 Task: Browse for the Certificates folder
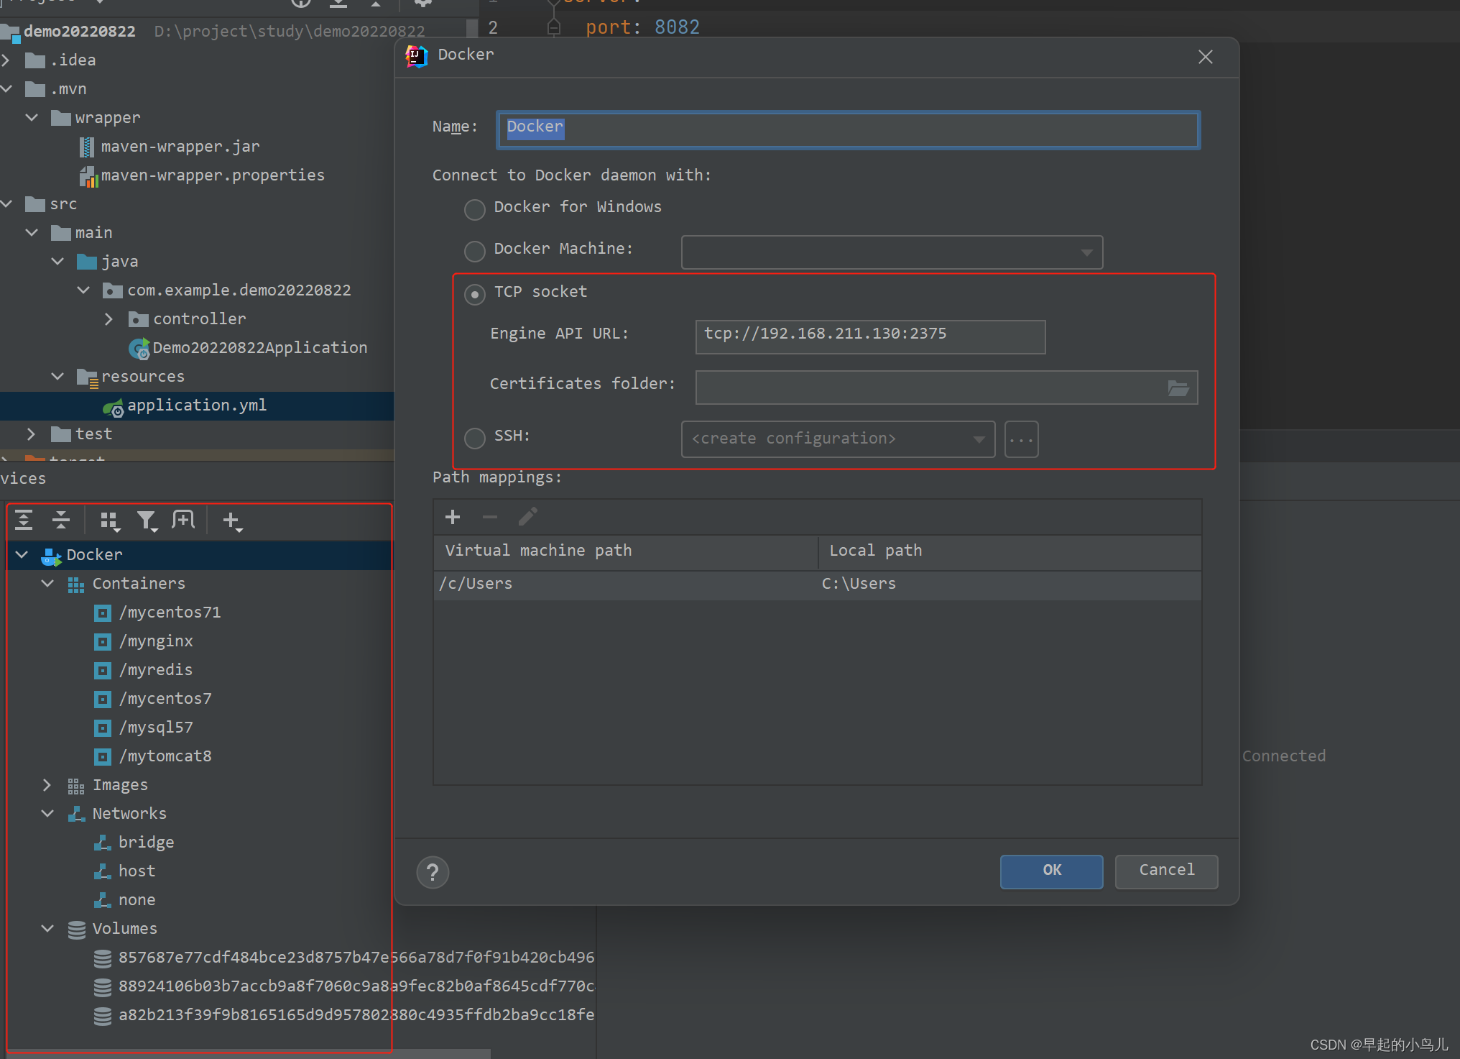[x=1178, y=388]
